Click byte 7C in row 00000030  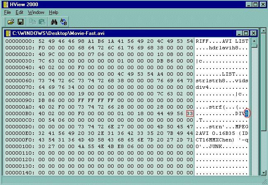coord(41,61)
